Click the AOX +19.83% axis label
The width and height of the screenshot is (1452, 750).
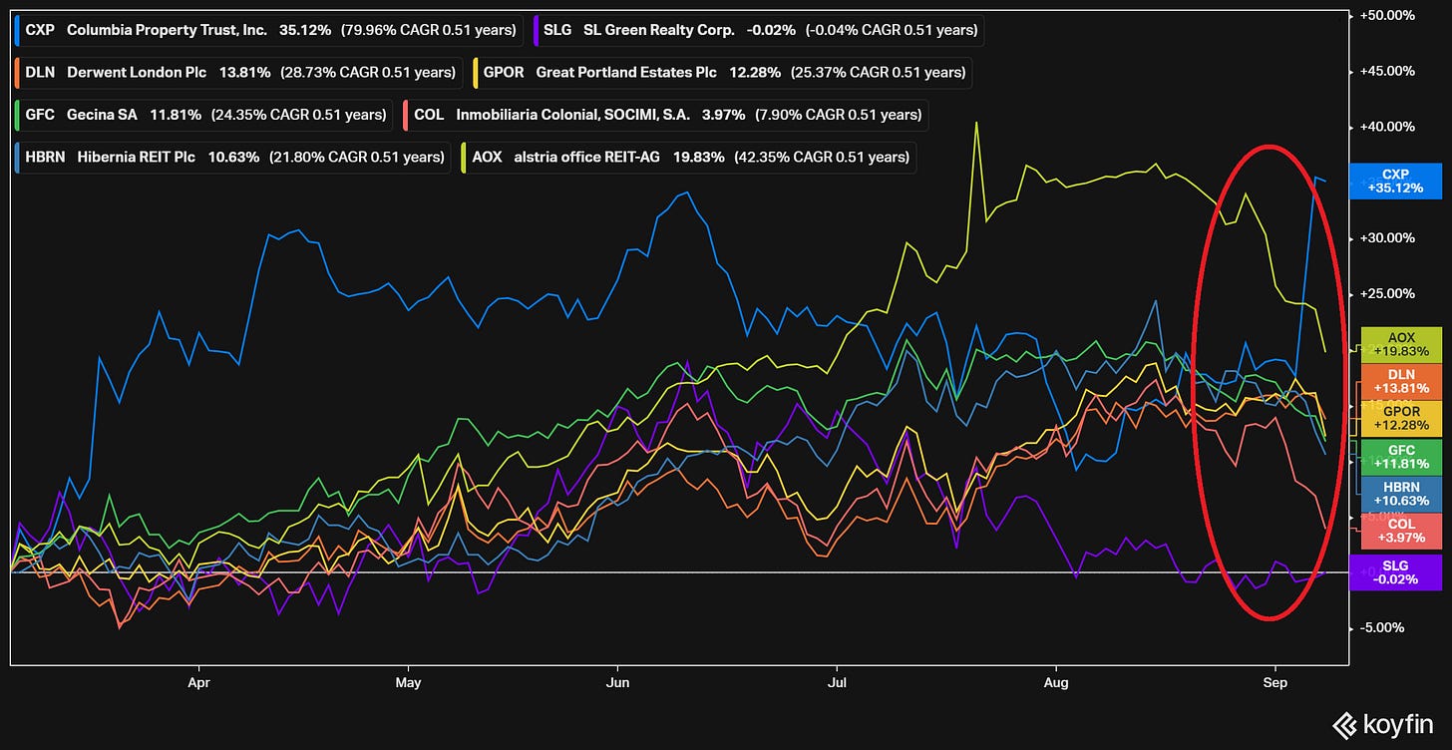pyautogui.click(x=1401, y=344)
